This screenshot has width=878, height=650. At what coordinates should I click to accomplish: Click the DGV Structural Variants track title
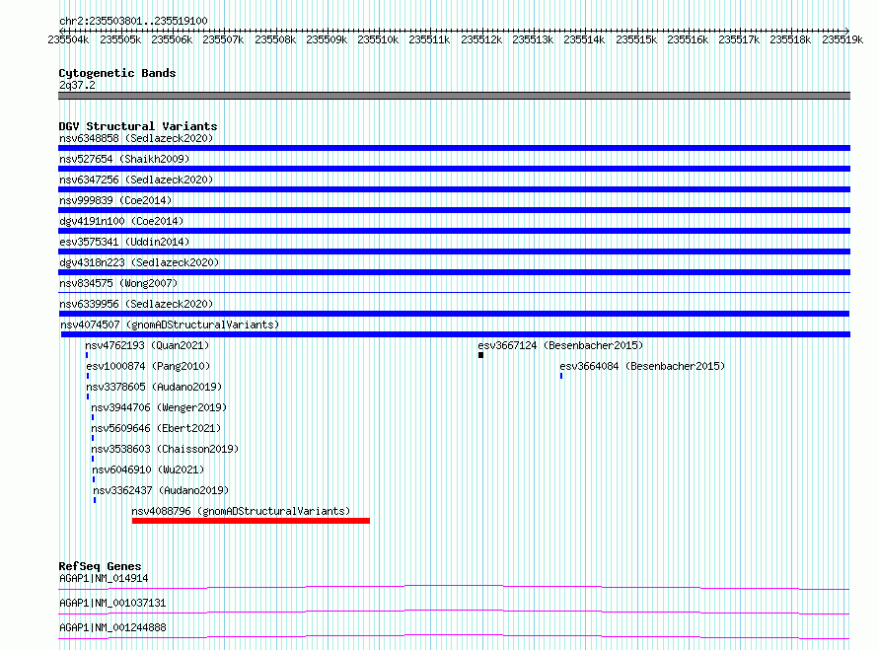point(138,126)
